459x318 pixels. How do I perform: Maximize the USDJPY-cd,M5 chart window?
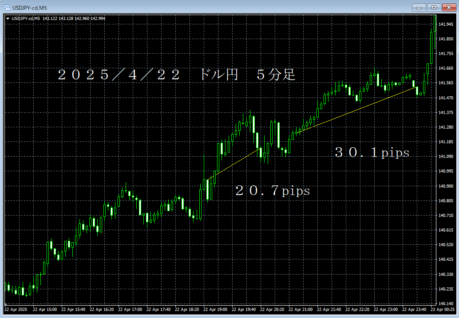coord(434,8)
